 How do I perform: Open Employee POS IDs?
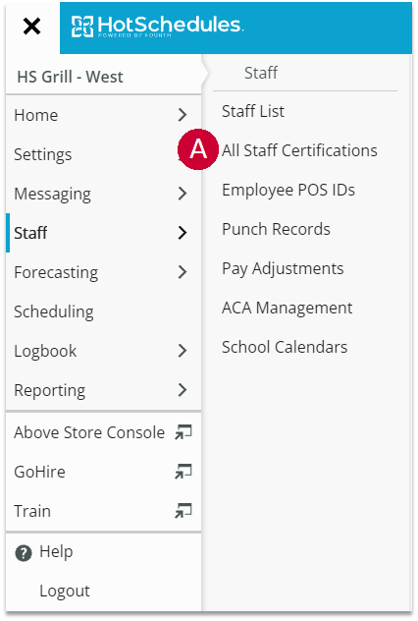click(288, 190)
